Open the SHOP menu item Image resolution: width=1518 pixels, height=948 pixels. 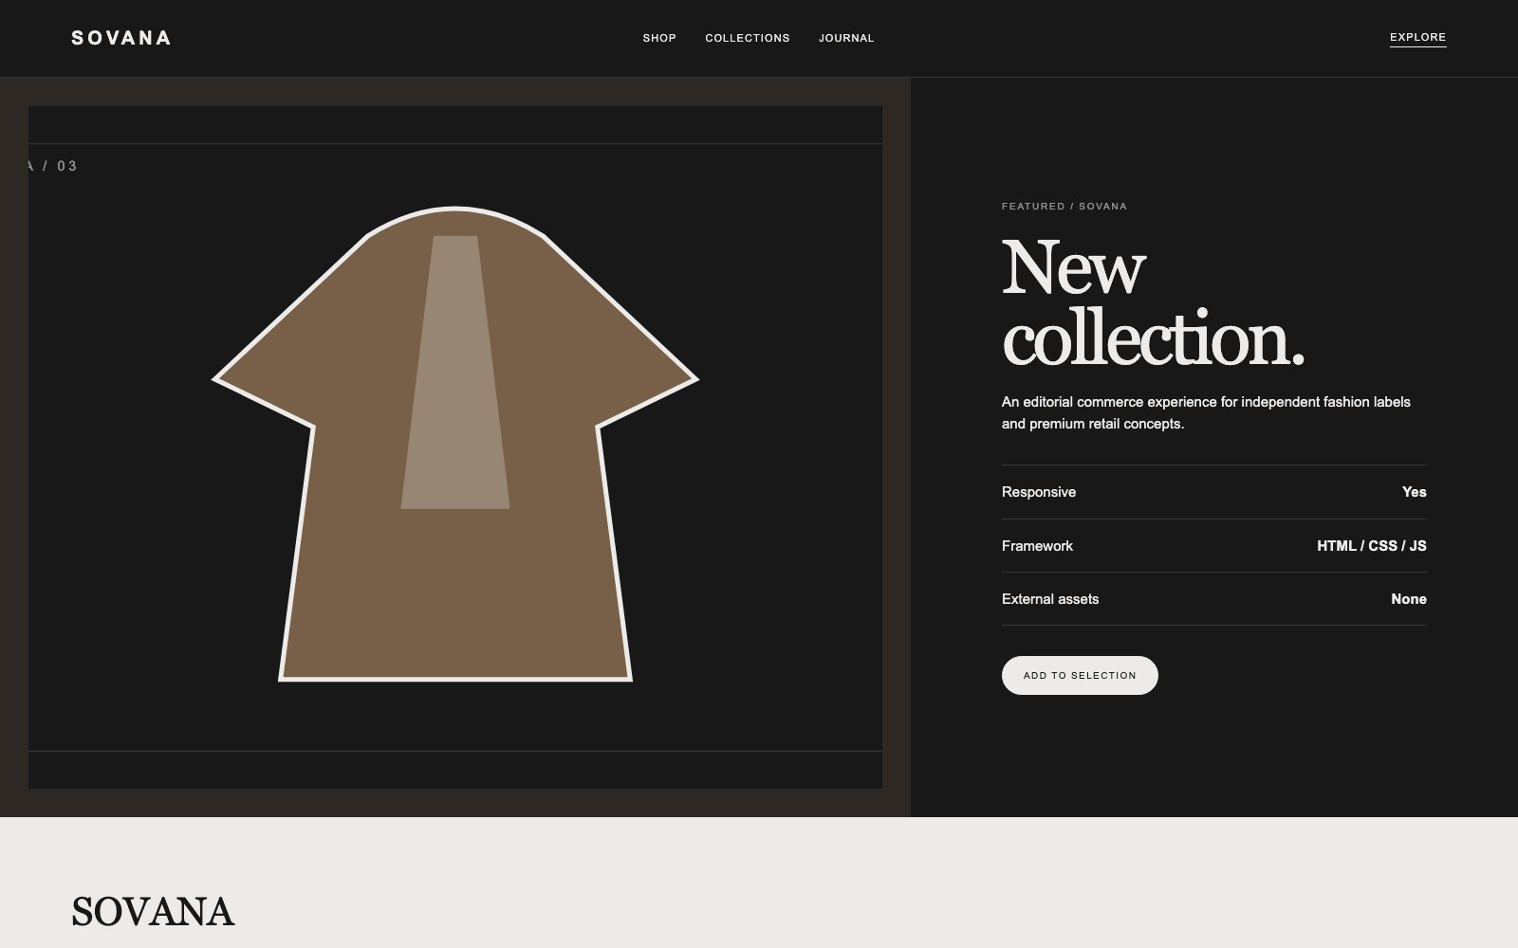[659, 38]
